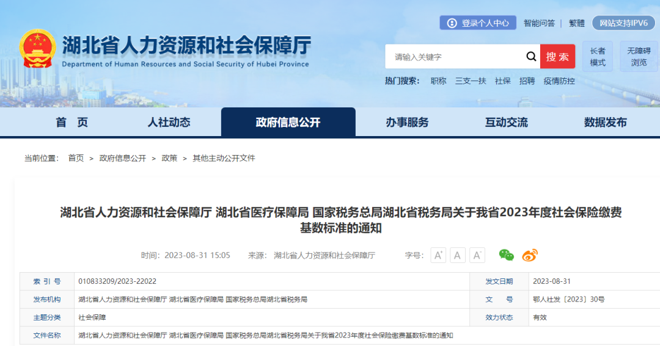Screen dimensions: 660x346
Task: Click publish time 2023-08-31 15:05
Action: point(197,255)
